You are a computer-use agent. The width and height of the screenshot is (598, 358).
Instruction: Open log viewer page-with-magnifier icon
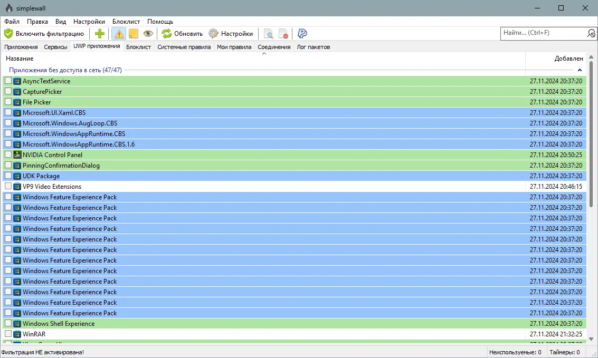pos(269,34)
